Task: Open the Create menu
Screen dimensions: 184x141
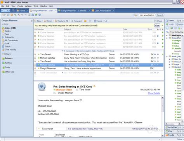Action: (x=20, y=6)
